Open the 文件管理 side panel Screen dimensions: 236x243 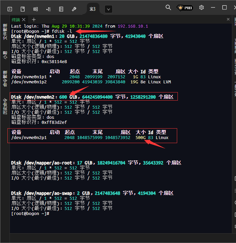click(5, 32)
